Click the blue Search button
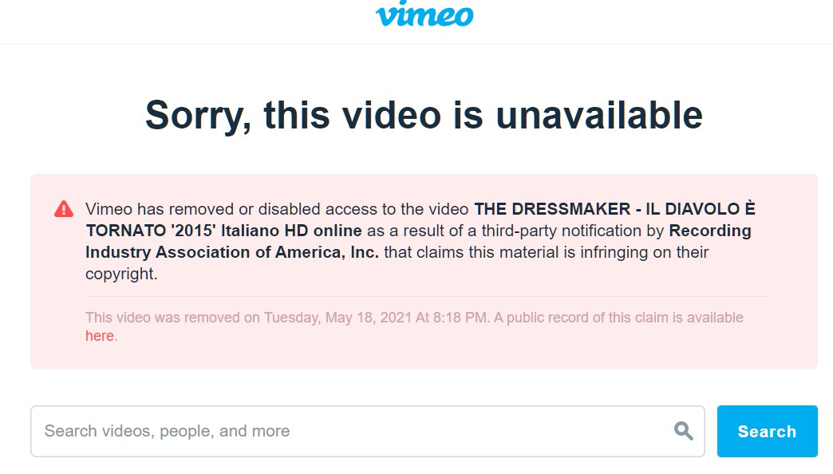The image size is (833, 474). tap(767, 431)
